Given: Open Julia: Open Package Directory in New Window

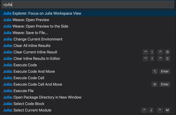Looking at the screenshot, I should click(42, 97).
